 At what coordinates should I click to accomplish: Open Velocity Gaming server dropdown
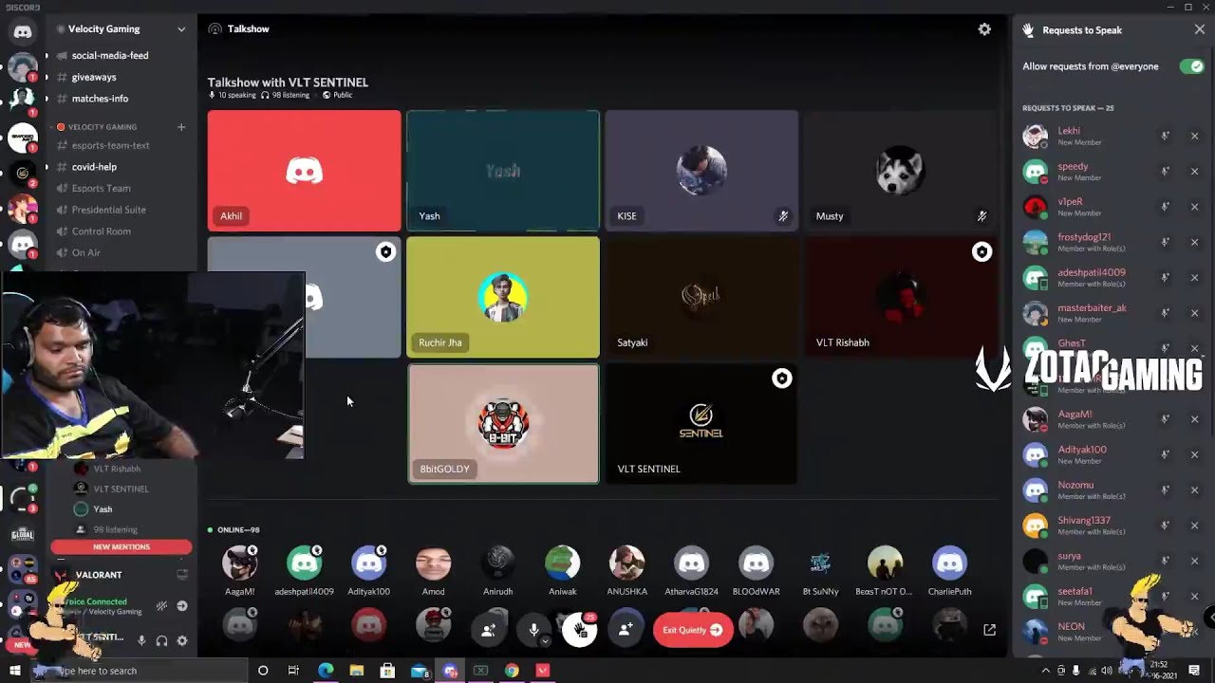(181, 29)
